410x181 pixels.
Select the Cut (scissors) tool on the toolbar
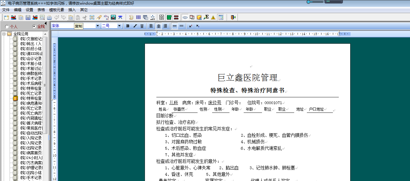[x=85, y=17]
